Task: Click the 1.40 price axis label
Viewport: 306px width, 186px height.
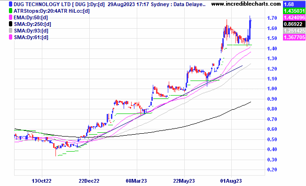Action: coord(272,49)
